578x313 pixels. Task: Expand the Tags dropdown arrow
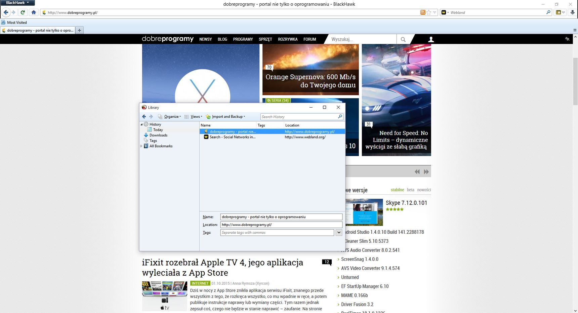coord(339,233)
